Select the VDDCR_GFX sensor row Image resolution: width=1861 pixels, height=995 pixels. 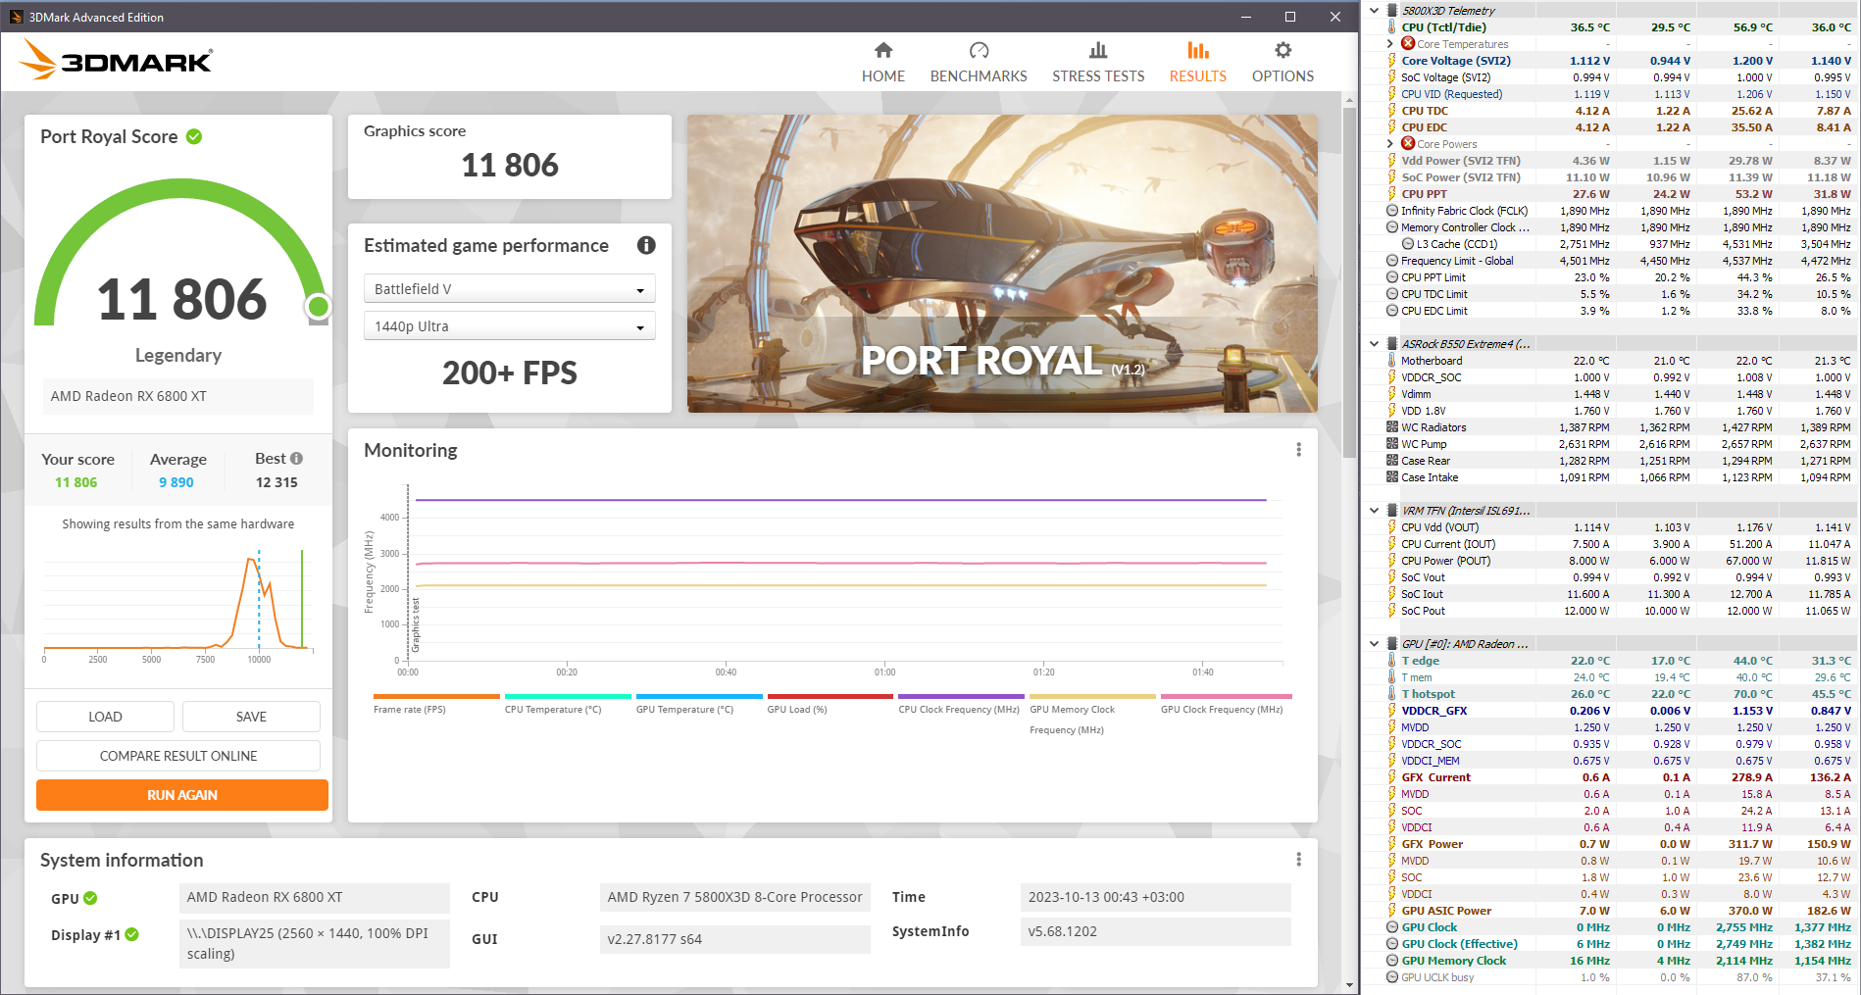(x=1618, y=711)
